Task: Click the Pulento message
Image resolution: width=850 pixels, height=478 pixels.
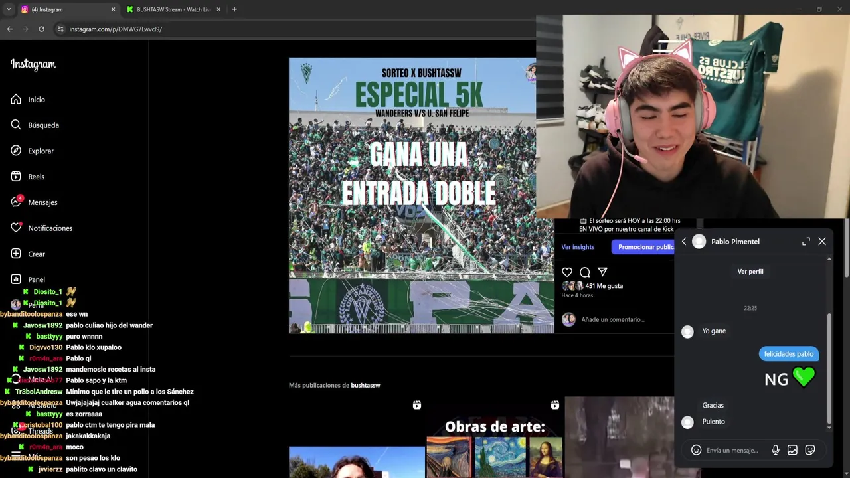Action: tap(714, 422)
